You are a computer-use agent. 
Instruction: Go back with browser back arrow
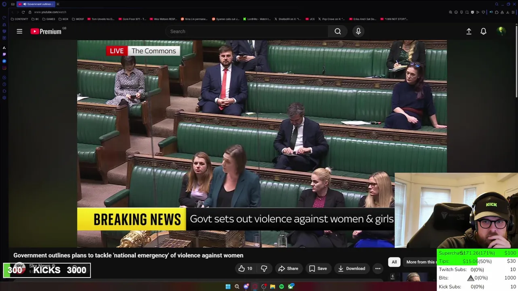pos(13,12)
